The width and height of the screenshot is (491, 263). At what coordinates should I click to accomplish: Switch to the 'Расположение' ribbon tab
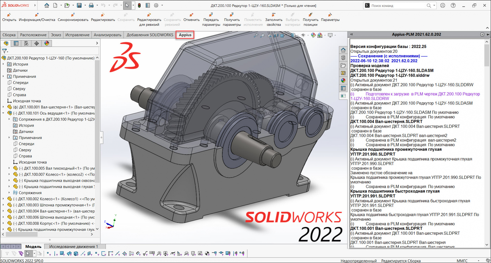point(33,35)
